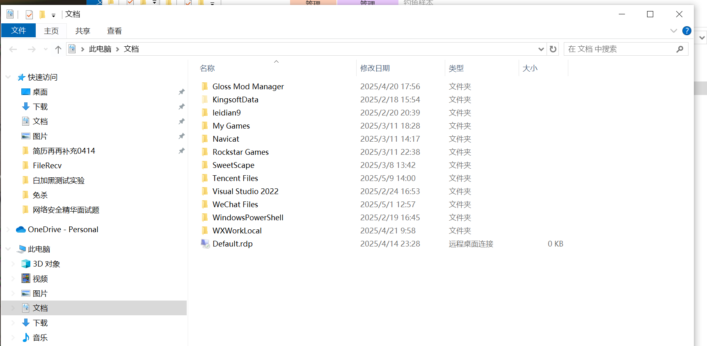Select the SweetScape folder icon
Viewport: 707px width, 346px height.
pyautogui.click(x=205, y=165)
